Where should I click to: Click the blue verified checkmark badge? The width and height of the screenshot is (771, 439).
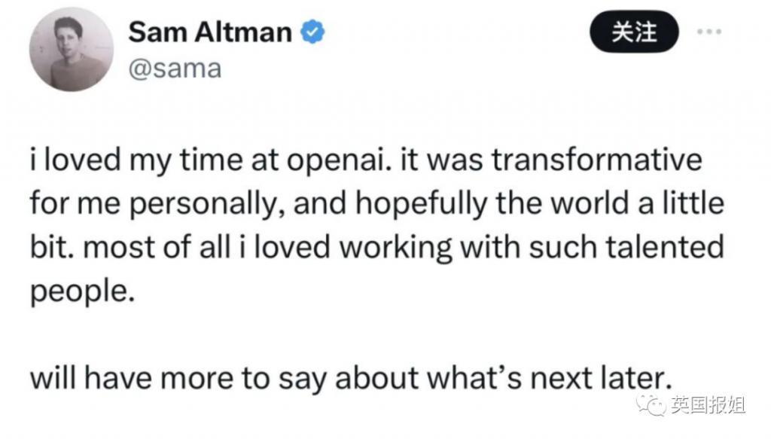312,32
